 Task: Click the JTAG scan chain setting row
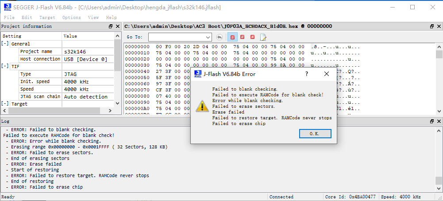[x=40, y=97]
